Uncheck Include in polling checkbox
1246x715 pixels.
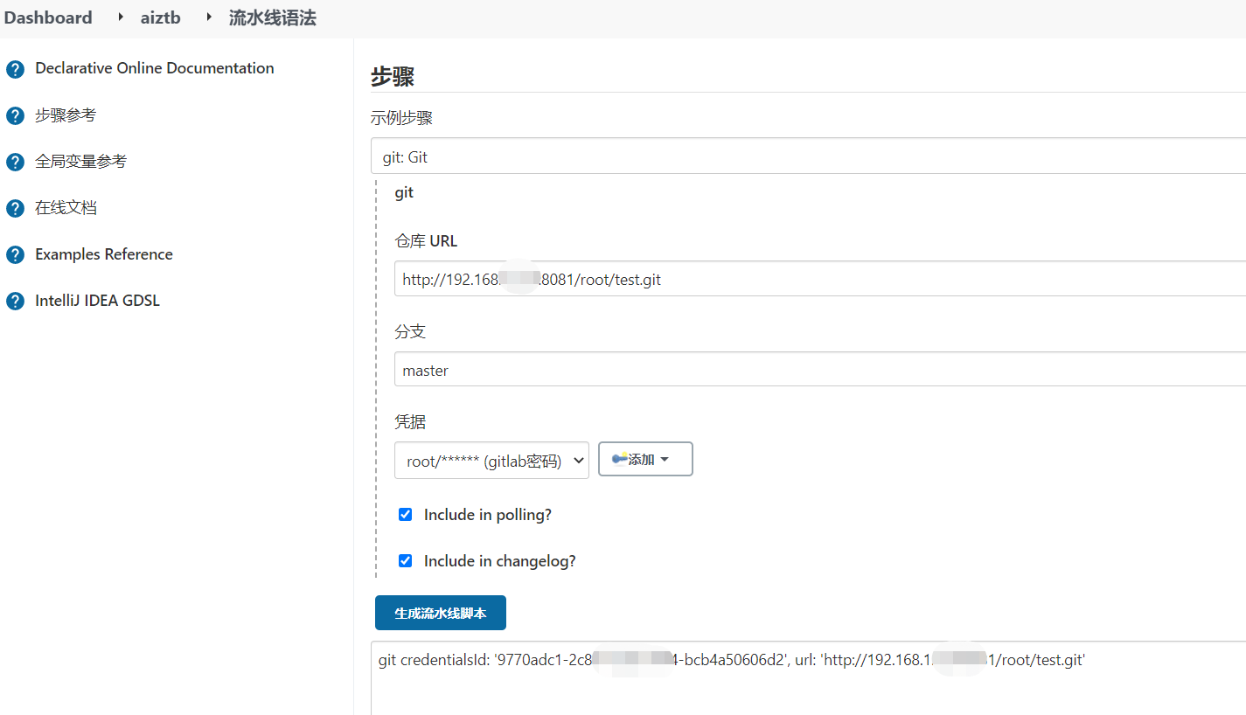pos(405,515)
